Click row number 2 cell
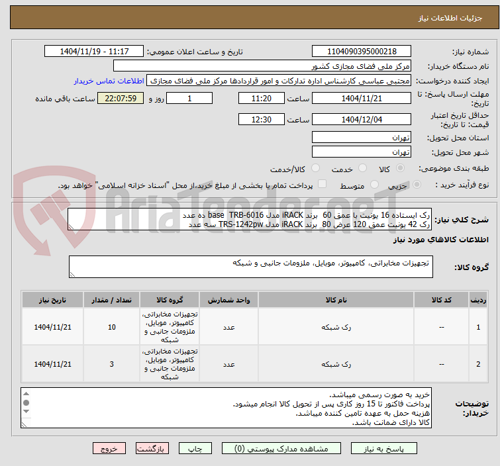500x466 pixels. coord(478,364)
